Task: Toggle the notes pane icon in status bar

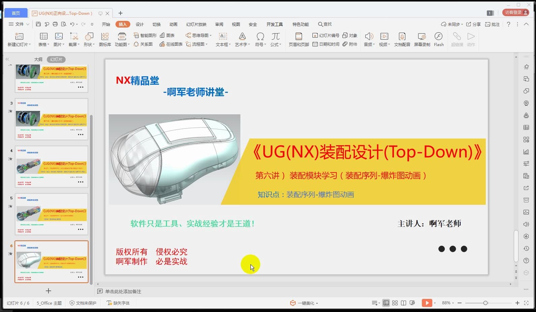Action: tap(374, 303)
